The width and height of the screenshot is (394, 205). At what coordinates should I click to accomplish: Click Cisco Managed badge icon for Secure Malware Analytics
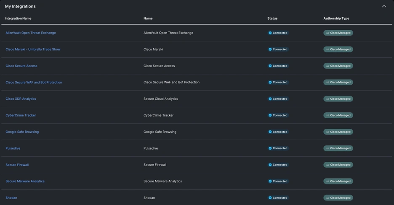pyautogui.click(x=327, y=182)
